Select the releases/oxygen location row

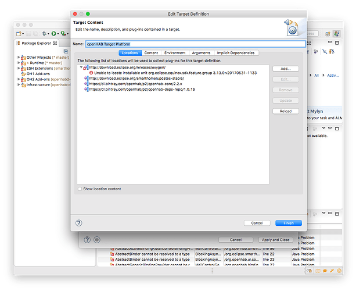click(x=127, y=68)
